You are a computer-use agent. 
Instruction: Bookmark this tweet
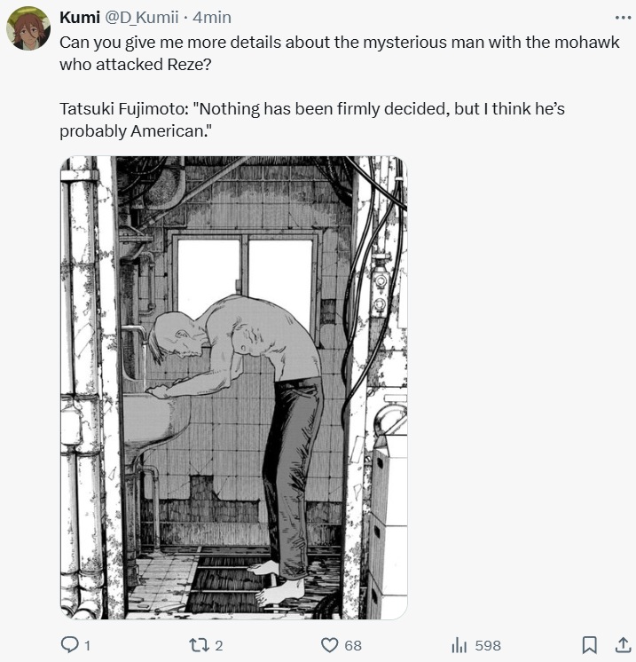589,644
